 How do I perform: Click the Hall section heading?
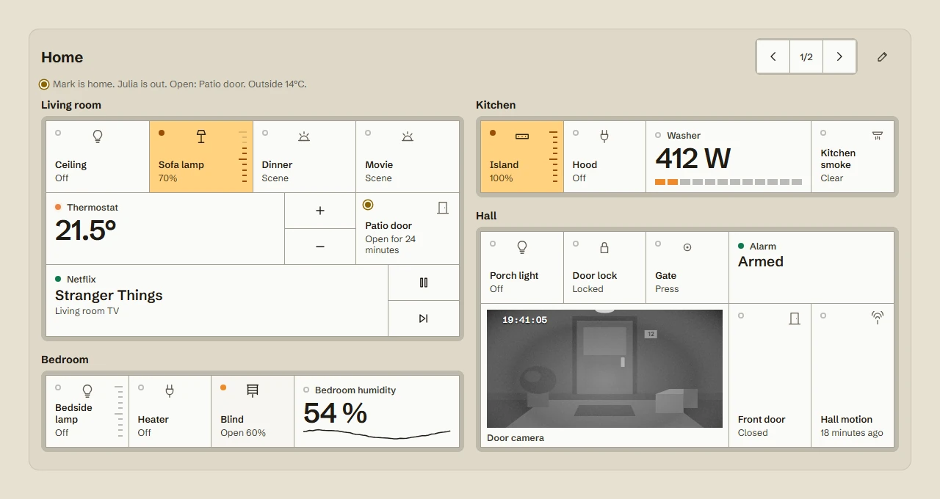point(486,216)
